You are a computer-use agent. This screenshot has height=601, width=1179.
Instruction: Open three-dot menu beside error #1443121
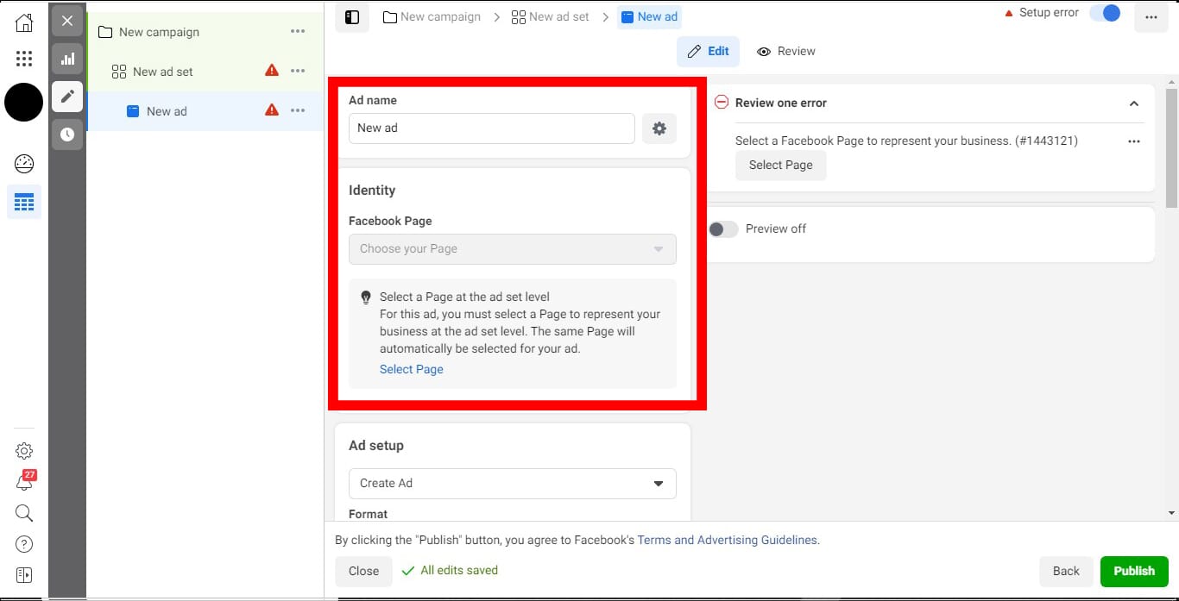pyautogui.click(x=1134, y=141)
